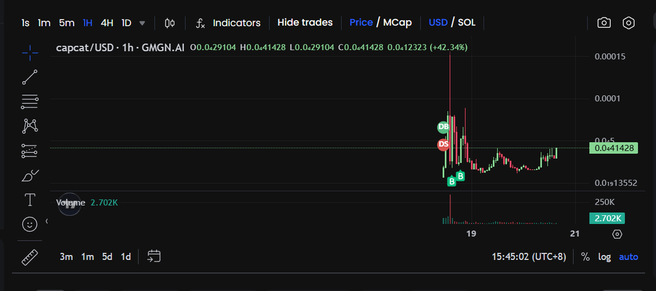This screenshot has height=291, width=656.
Task: Click the date label 21 on time axis
Action: pos(574,234)
